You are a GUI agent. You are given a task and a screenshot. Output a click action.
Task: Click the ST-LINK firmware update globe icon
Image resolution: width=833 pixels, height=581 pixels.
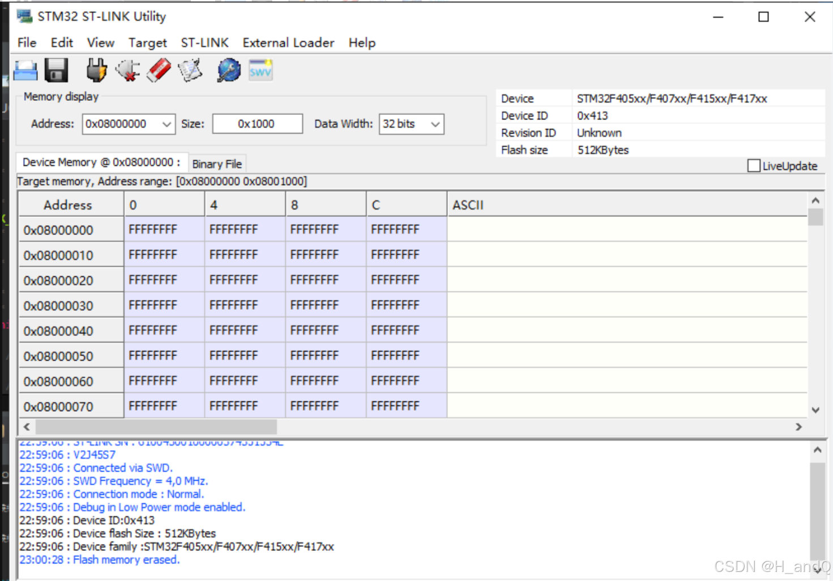pyautogui.click(x=229, y=71)
